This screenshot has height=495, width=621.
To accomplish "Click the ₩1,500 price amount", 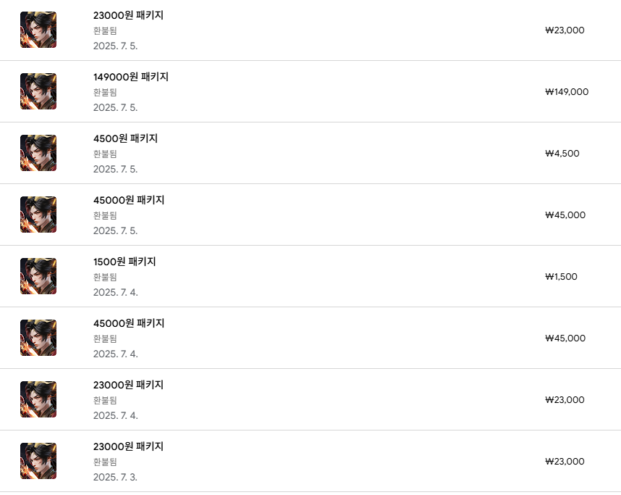I will pos(562,277).
